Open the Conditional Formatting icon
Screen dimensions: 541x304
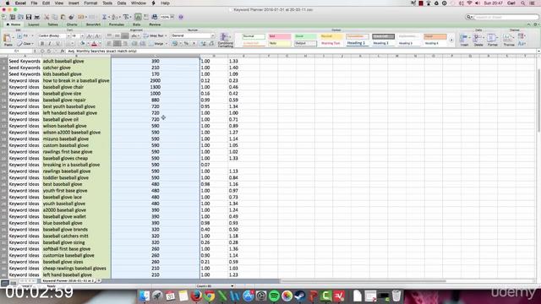(x=226, y=40)
